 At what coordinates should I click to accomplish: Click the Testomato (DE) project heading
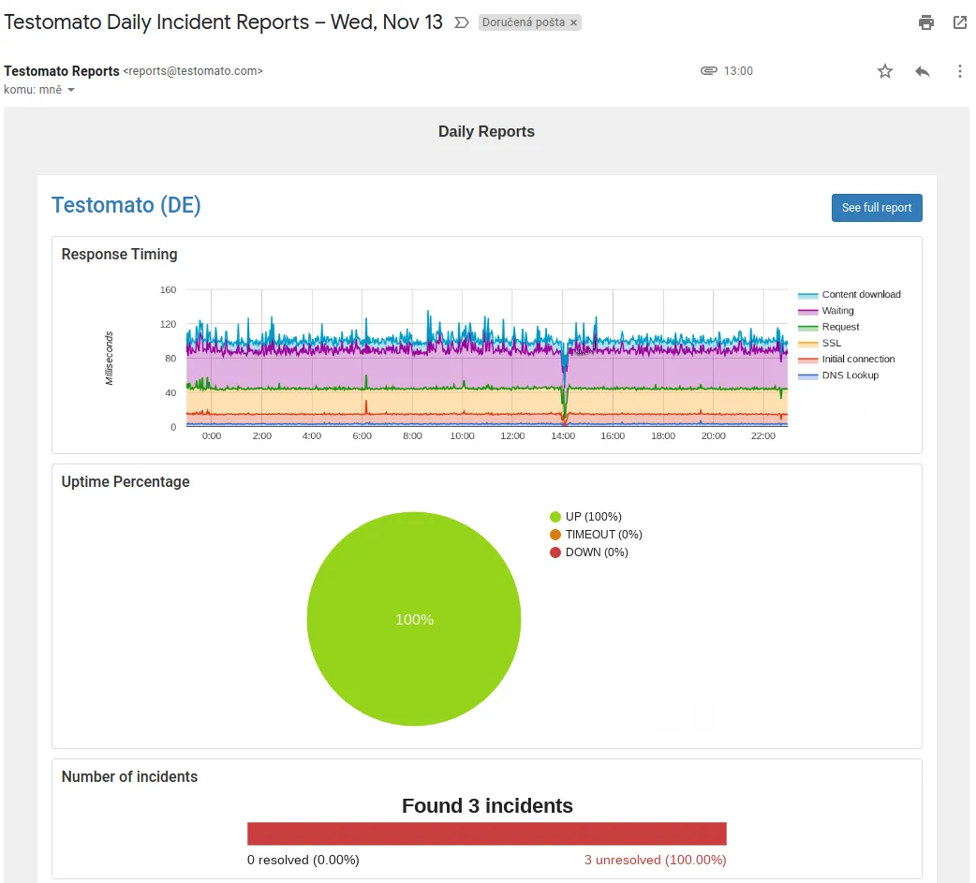pyautogui.click(x=126, y=205)
